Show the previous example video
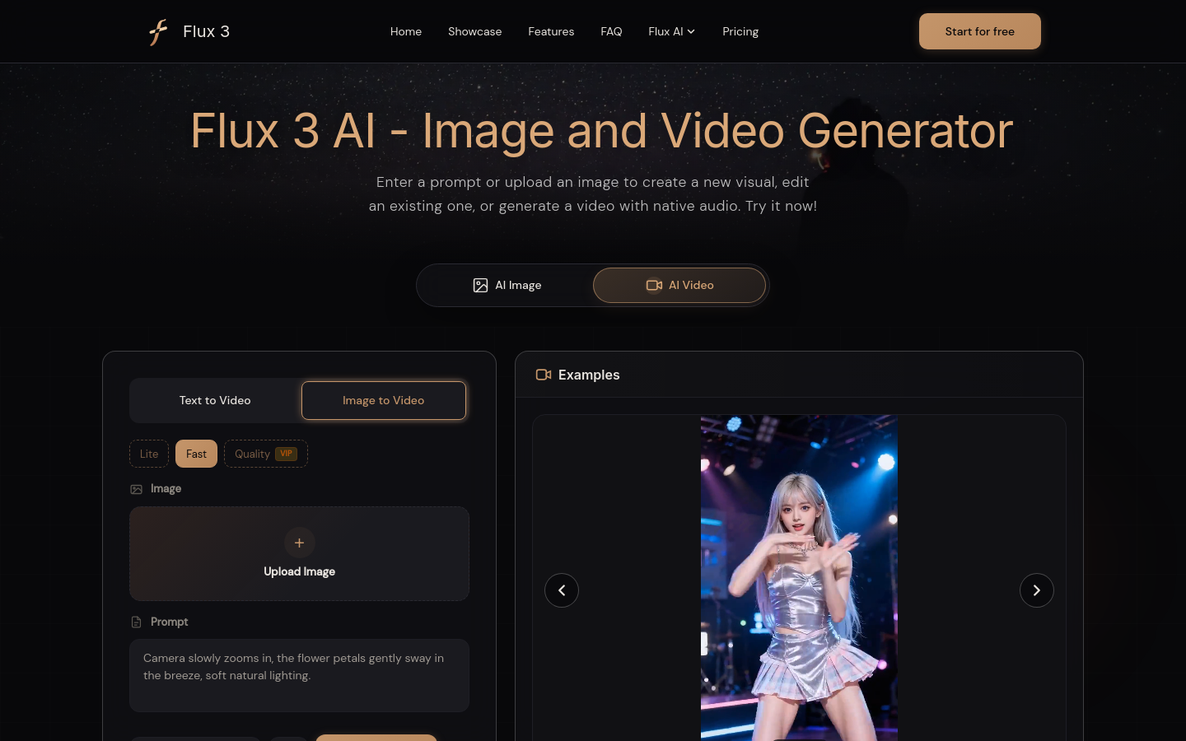1186x741 pixels. tap(562, 590)
